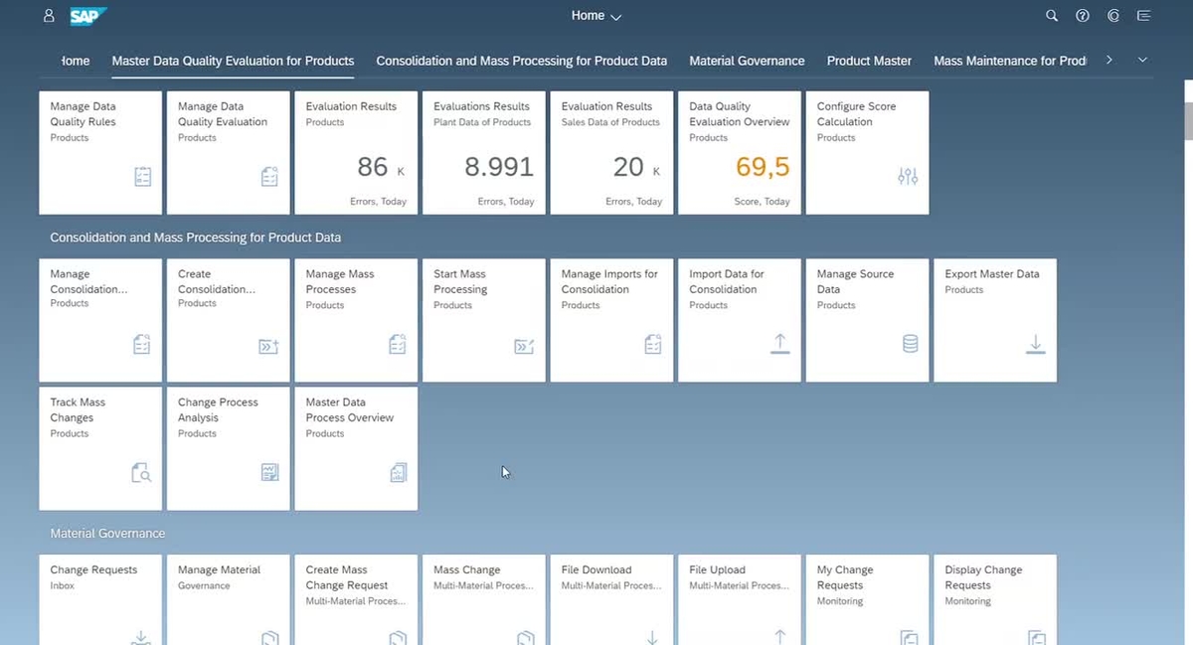Open the Data Quality Evaluation Overview showing 69,5 score
The width and height of the screenshot is (1193, 645).
tap(738, 152)
